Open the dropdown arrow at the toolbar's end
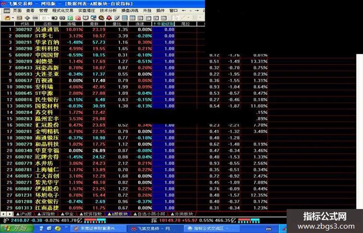 point(200,18)
